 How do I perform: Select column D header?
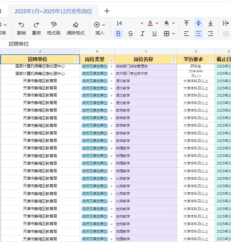196,51
